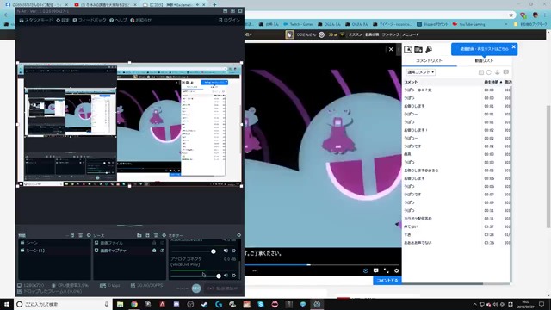Delete selected scene with trash icon
The width and height of the screenshot is (551, 310).
point(80,235)
